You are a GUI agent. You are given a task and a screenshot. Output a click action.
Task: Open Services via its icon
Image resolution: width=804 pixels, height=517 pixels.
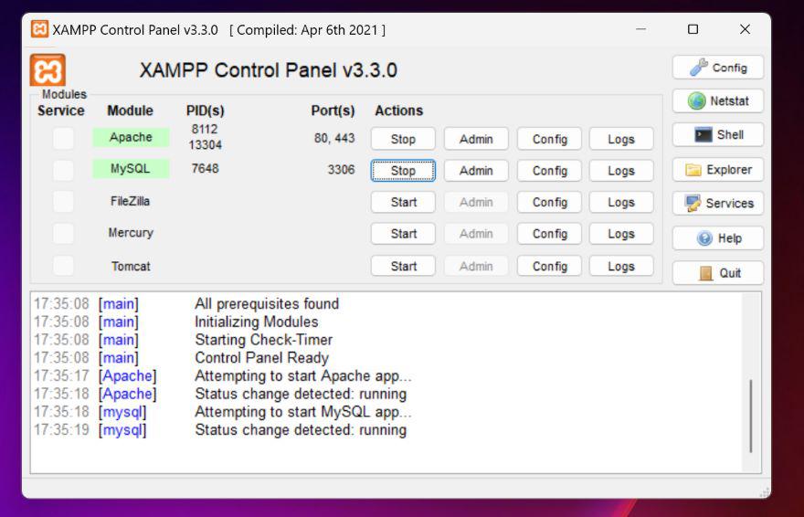tap(718, 204)
